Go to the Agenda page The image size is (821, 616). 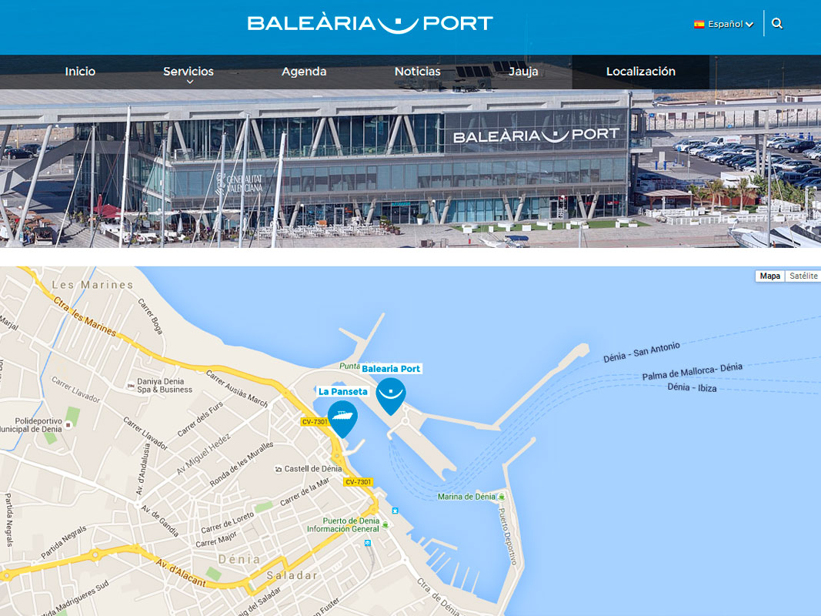coord(304,72)
